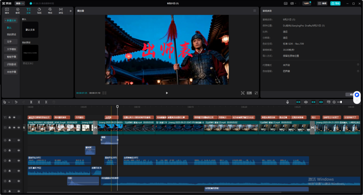Click the playhead marker on the ruler
Viewport: 363px width, 195px height.
pos(117,106)
